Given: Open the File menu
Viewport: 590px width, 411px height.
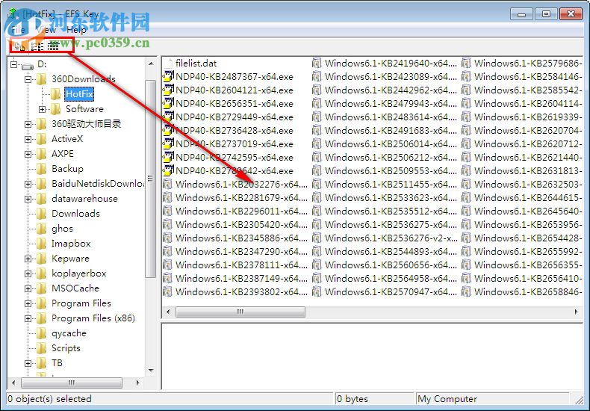Looking at the screenshot, I should click(18, 30).
